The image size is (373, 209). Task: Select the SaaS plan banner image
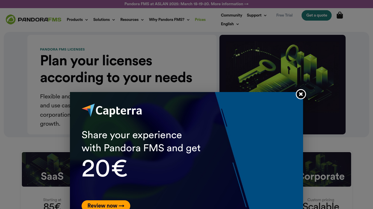[x=46, y=169]
